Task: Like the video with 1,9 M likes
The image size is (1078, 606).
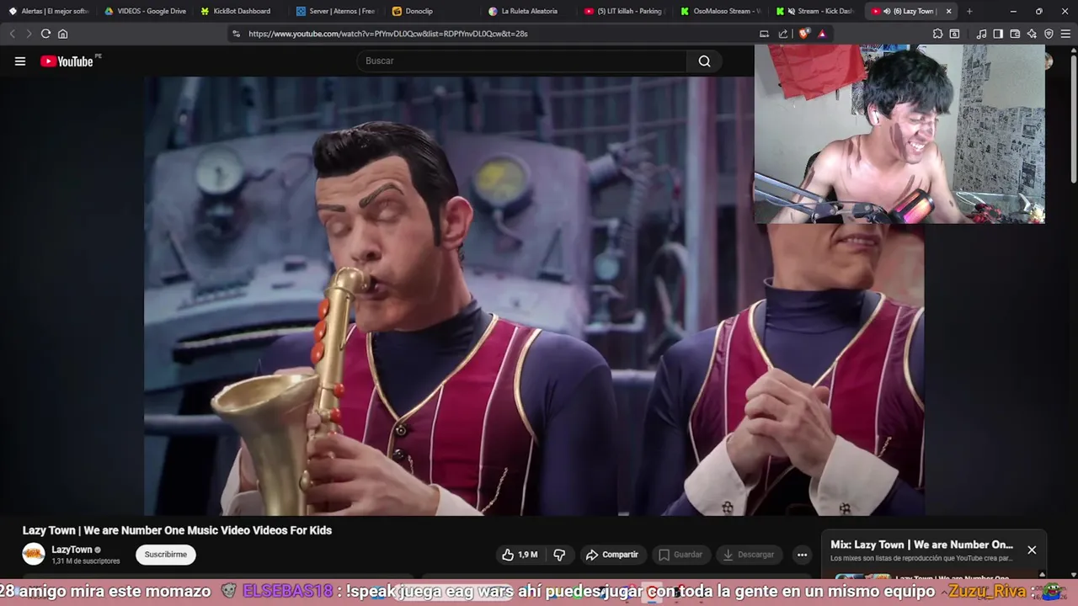Action: click(x=519, y=555)
